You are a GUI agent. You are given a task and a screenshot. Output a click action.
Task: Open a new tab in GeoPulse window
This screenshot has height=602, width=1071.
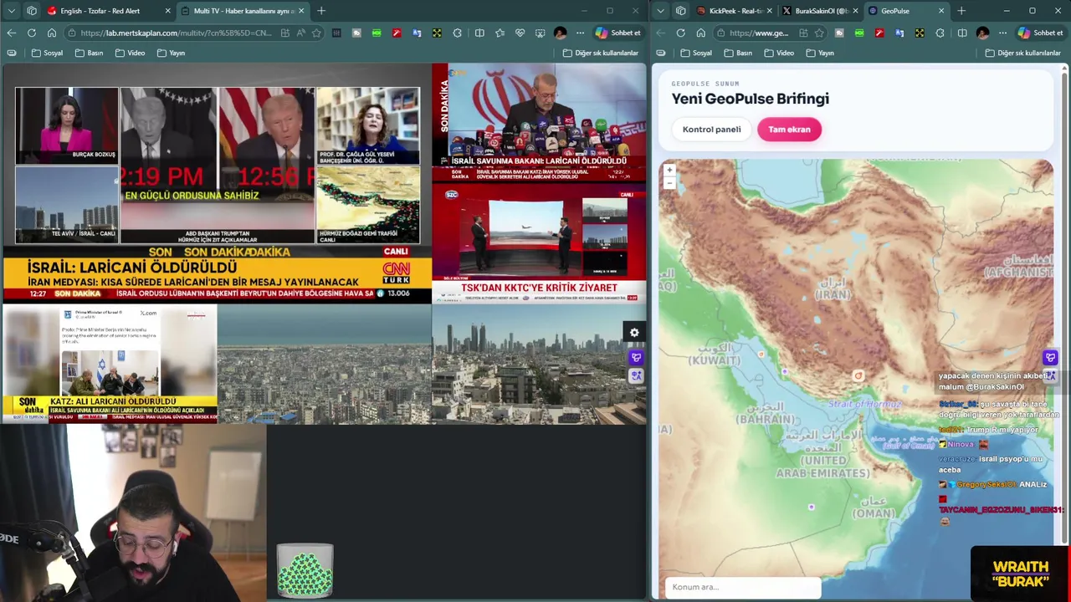961,11
